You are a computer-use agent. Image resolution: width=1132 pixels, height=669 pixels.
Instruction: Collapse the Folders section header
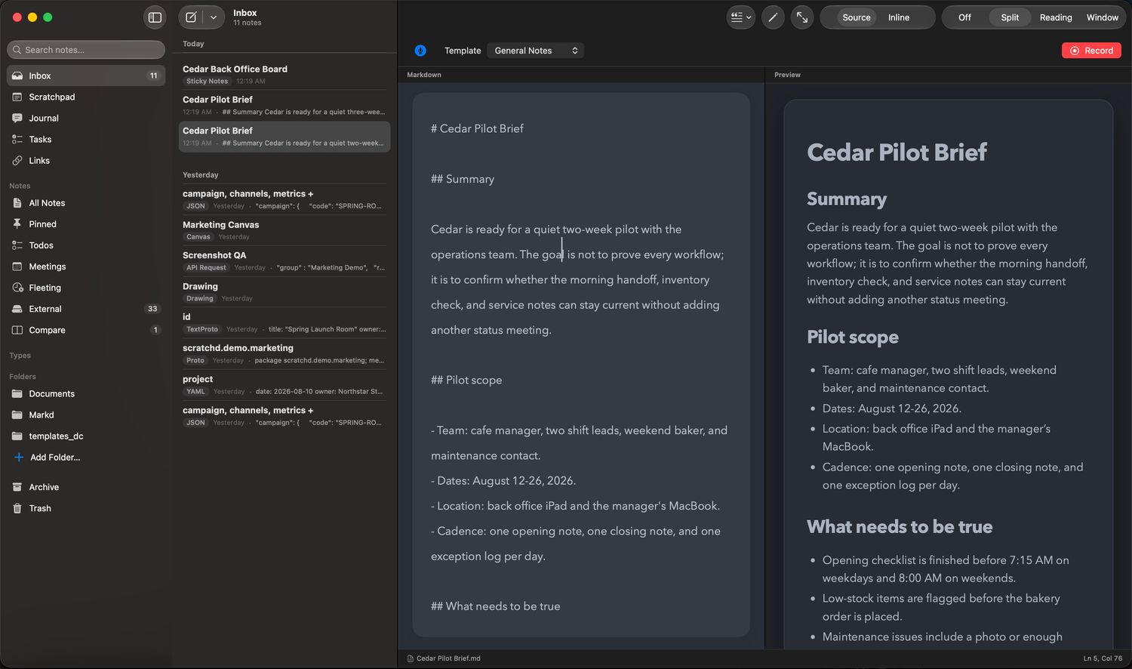click(23, 377)
